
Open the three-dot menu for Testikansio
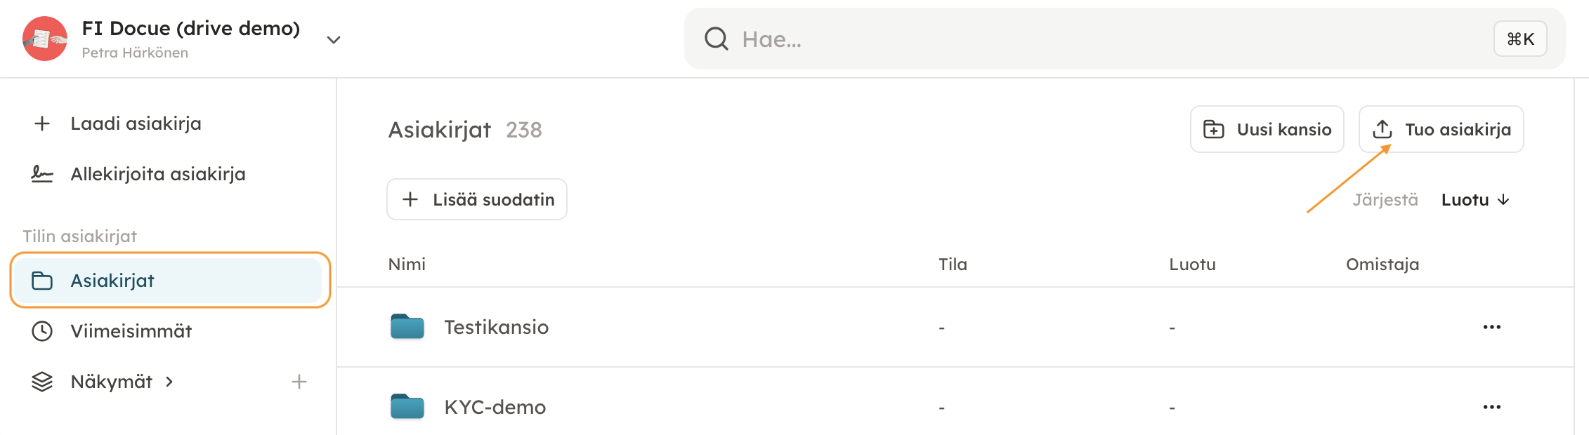(1491, 328)
